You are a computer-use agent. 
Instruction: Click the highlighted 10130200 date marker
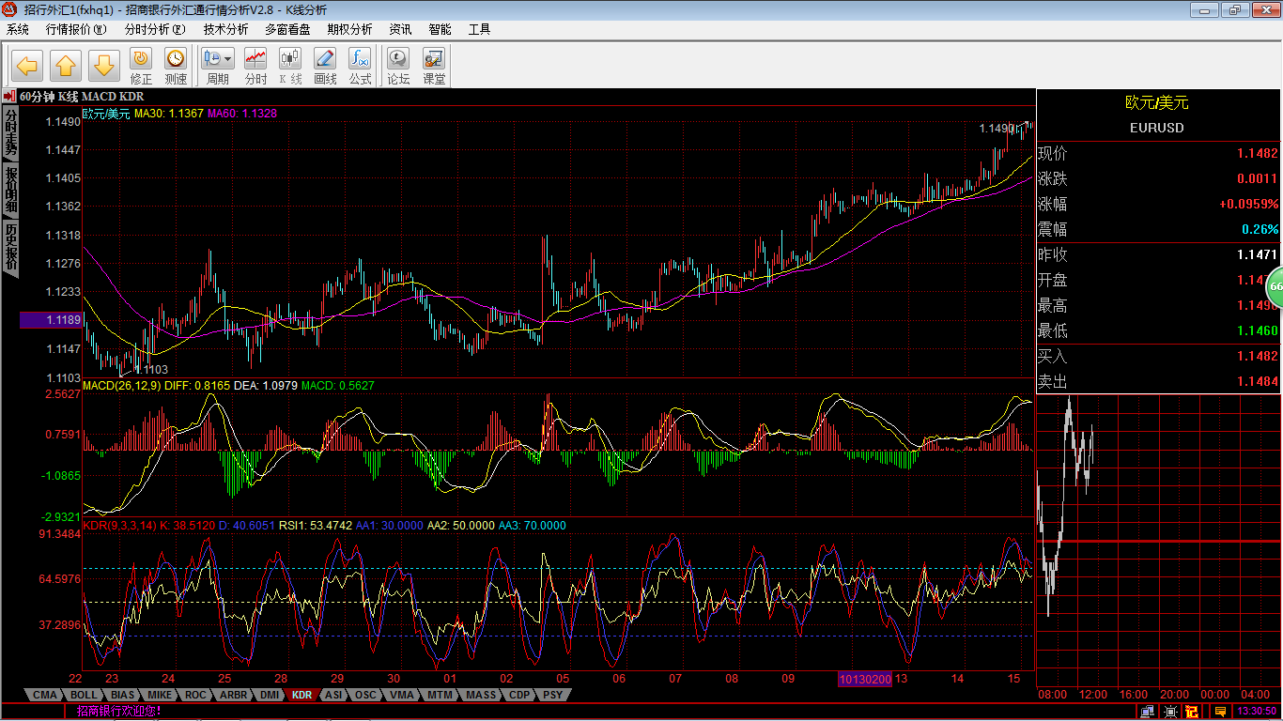click(865, 679)
